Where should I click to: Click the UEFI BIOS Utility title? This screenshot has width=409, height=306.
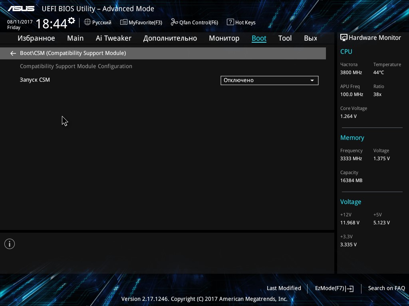pos(98,9)
